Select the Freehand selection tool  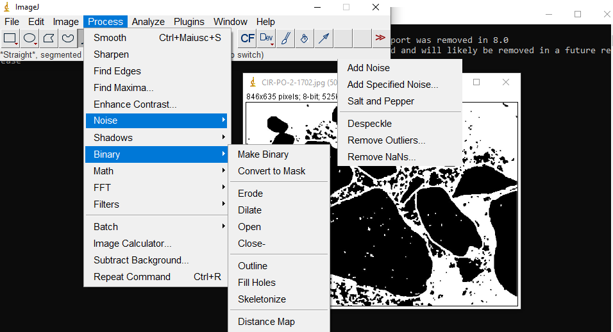click(x=67, y=38)
